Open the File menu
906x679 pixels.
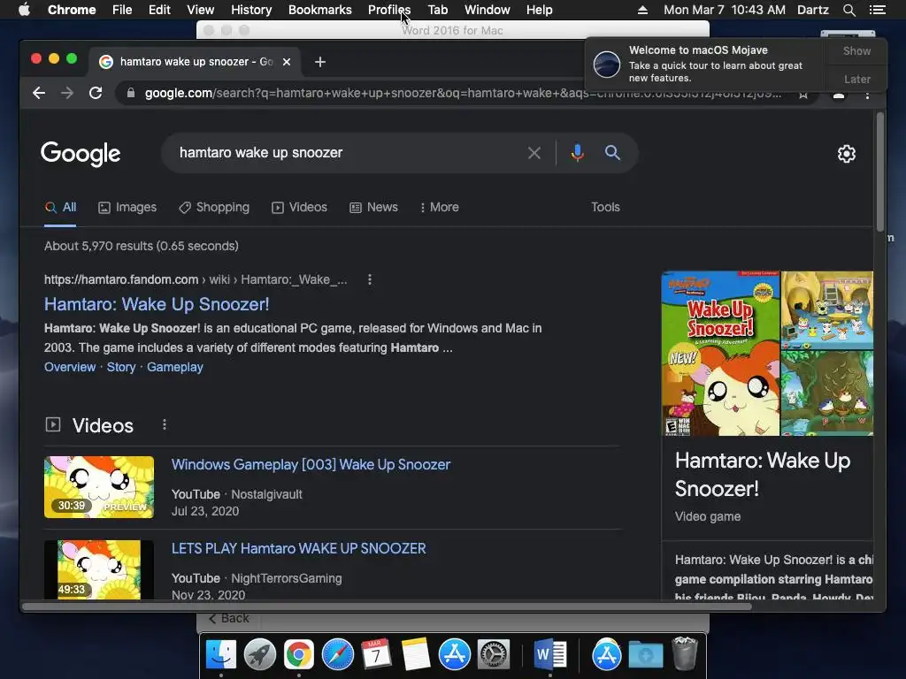(122, 10)
